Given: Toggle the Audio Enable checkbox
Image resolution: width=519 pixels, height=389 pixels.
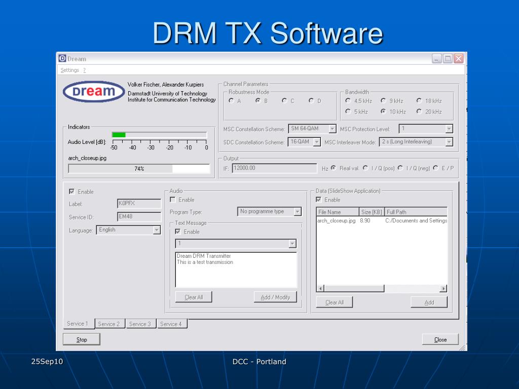Looking at the screenshot, I should point(172,200).
